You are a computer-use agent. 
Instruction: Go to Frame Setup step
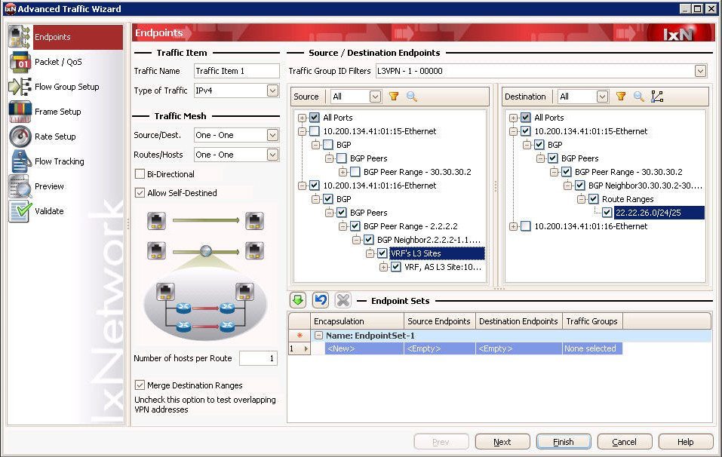tap(57, 112)
